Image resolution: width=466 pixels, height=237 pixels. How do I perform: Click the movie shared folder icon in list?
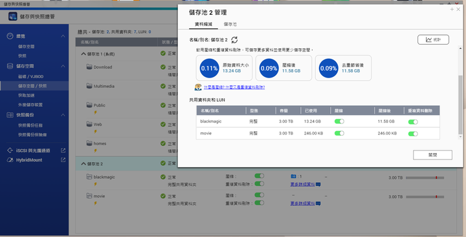(x=89, y=196)
